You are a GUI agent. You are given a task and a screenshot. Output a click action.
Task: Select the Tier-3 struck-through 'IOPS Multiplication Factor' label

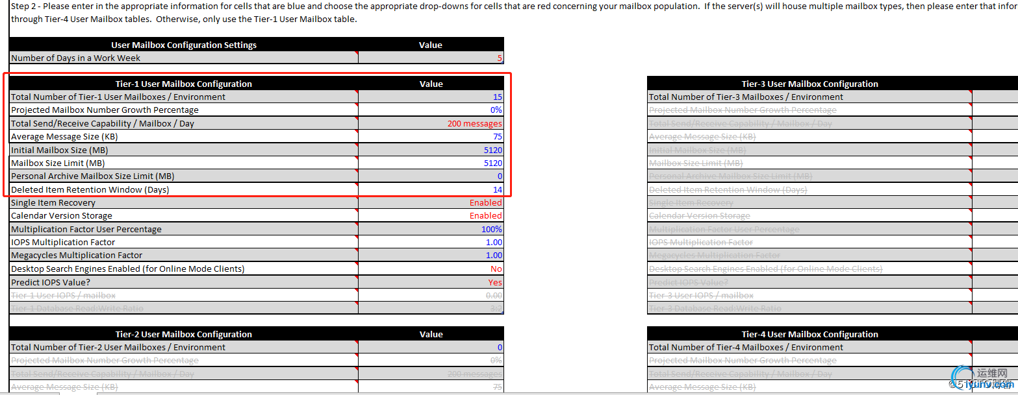(x=701, y=243)
